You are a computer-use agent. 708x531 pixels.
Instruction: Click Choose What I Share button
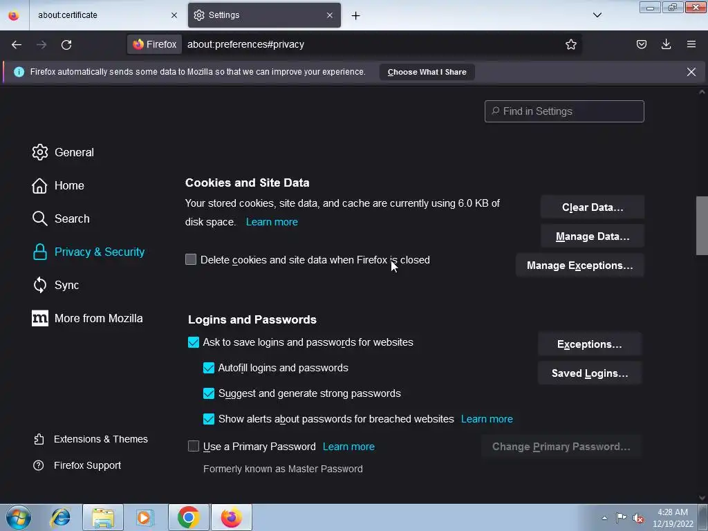tap(427, 72)
